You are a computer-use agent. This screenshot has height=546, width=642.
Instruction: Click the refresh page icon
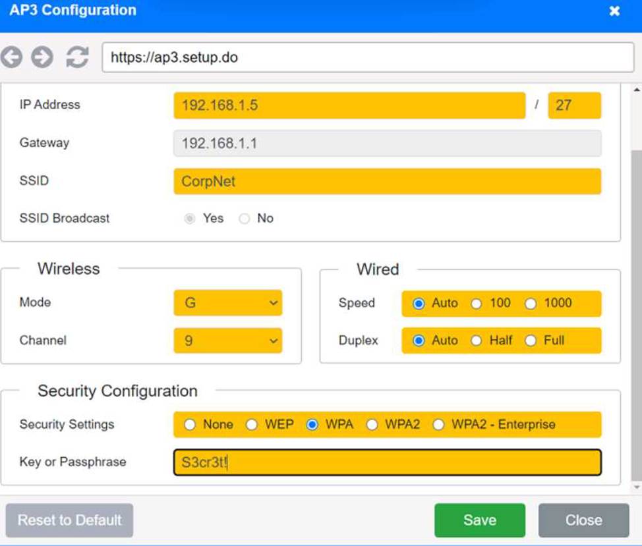(77, 57)
